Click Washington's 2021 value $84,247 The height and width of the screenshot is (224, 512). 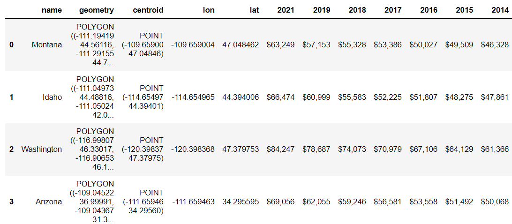[x=280, y=149]
